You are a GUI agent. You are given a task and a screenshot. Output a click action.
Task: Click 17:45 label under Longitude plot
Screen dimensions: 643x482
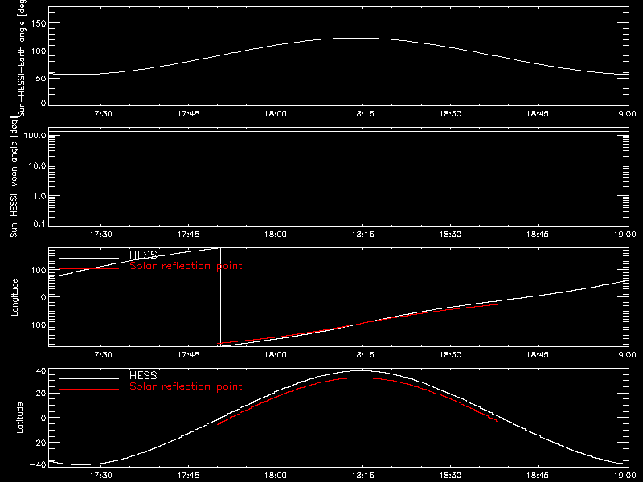click(188, 355)
